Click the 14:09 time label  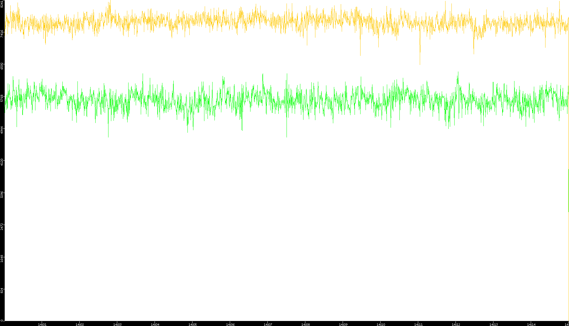tap(343, 324)
